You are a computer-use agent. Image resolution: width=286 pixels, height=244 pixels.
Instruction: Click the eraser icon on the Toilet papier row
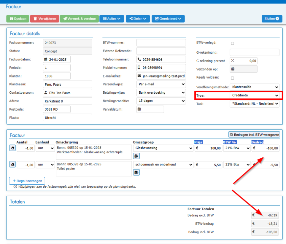click(x=13, y=164)
